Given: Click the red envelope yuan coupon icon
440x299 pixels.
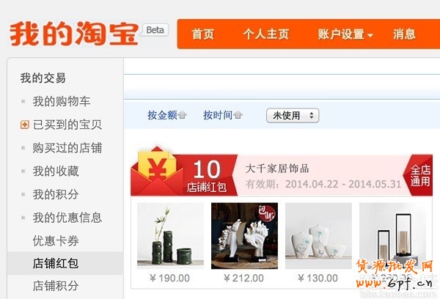Looking at the screenshot, I should [157, 171].
